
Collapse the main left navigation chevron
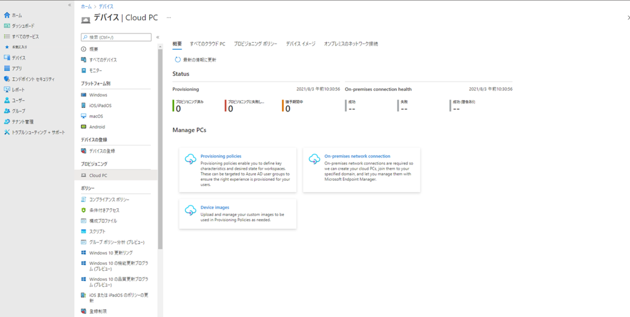pos(70,5)
